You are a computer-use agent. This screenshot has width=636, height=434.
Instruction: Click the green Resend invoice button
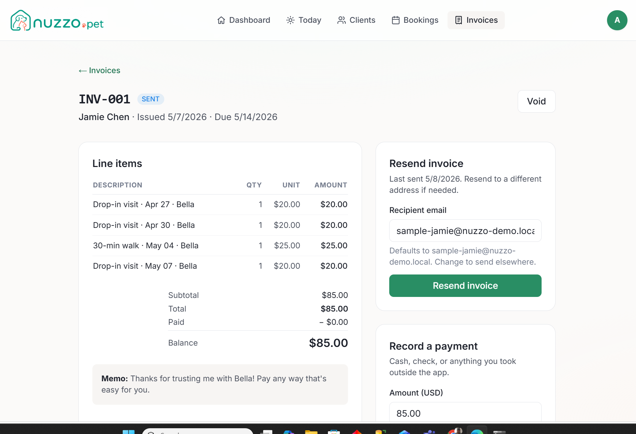click(465, 286)
